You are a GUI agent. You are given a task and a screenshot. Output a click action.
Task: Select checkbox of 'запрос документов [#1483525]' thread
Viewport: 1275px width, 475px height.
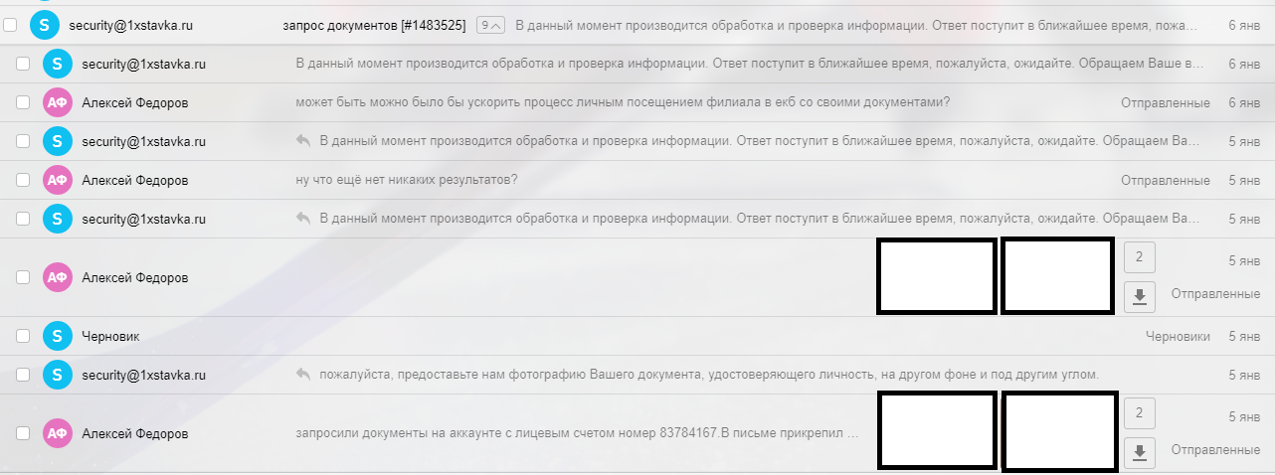pyautogui.click(x=10, y=25)
